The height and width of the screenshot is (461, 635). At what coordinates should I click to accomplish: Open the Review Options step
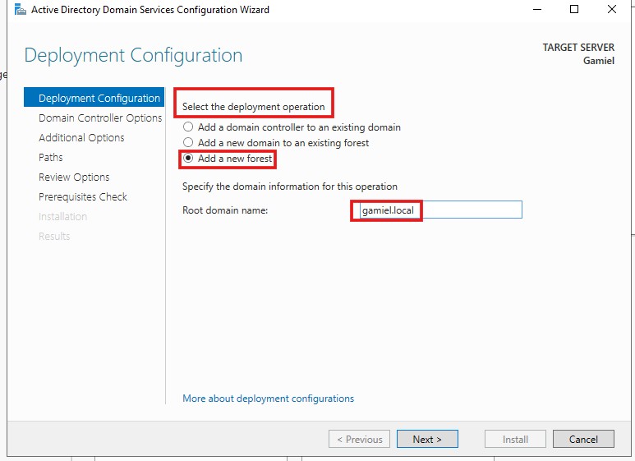pos(74,177)
